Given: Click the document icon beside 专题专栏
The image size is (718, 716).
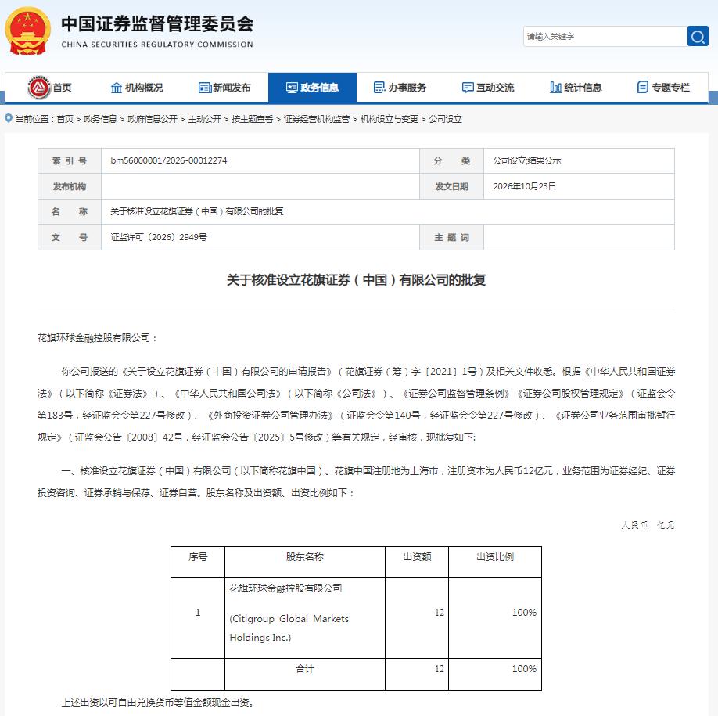Looking at the screenshot, I should pos(642,87).
